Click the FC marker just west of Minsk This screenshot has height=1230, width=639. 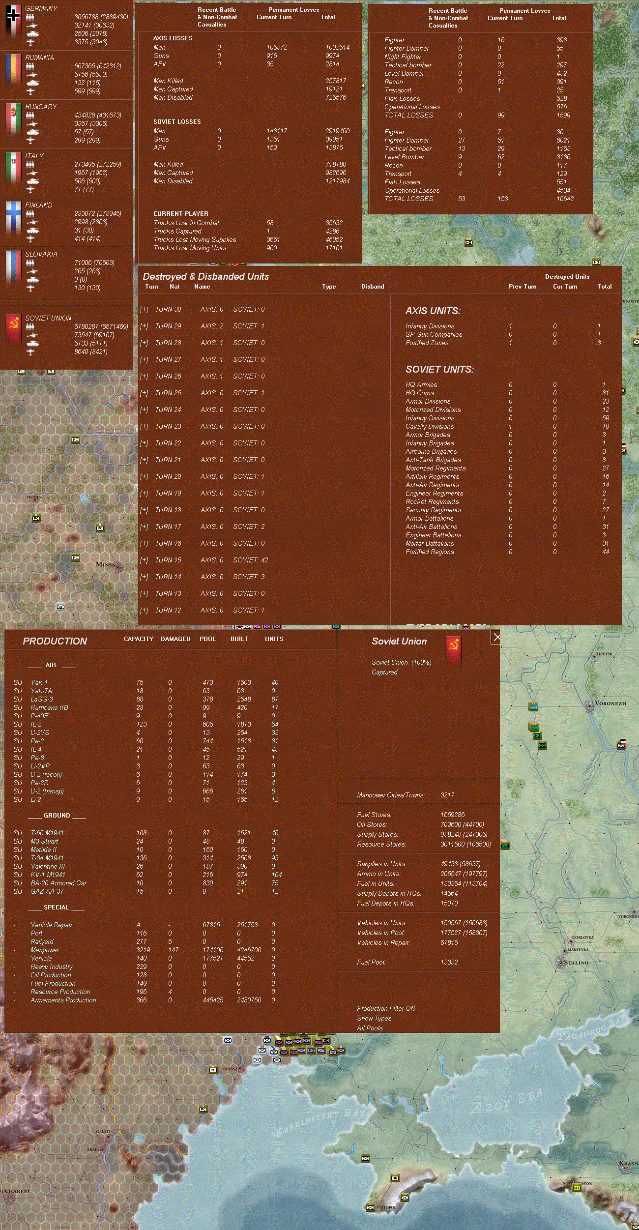point(75,557)
